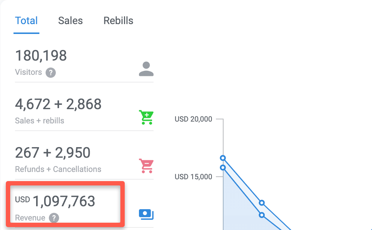Click the 180,198 visitors count
The height and width of the screenshot is (230, 372).
pyautogui.click(x=41, y=55)
